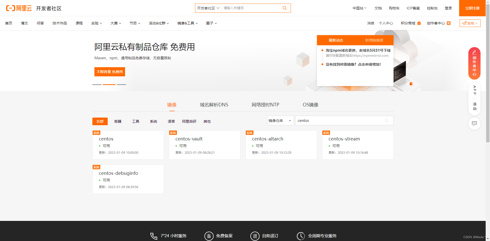Viewport: 490px width, 241px height.
Task: Open the centos-debuginfo mirror card
Action: (x=128, y=179)
